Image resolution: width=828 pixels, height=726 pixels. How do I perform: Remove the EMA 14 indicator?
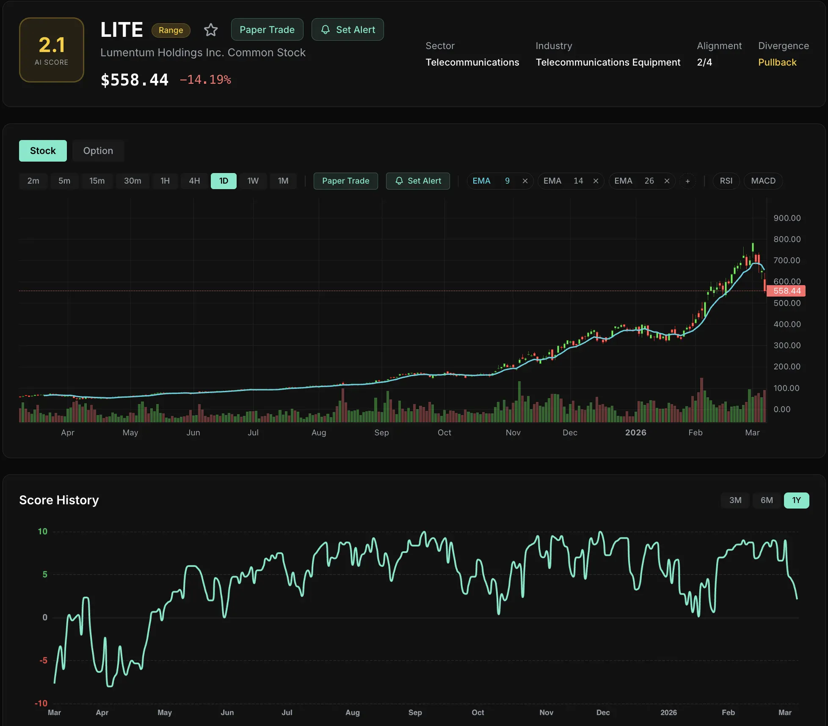coord(596,181)
